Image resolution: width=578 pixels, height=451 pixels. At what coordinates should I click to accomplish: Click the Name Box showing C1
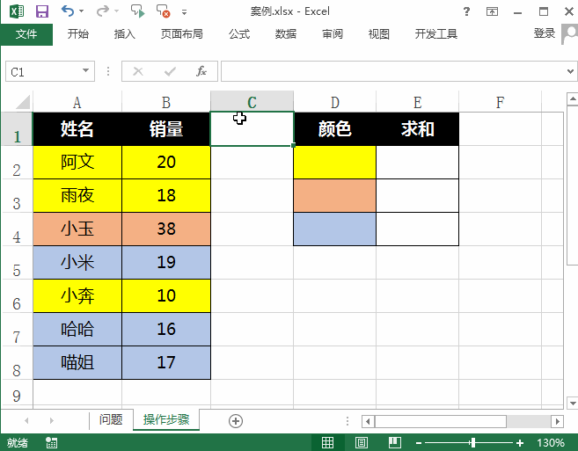(42, 71)
